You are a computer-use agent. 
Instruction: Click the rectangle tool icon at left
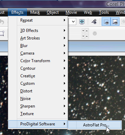2,33
